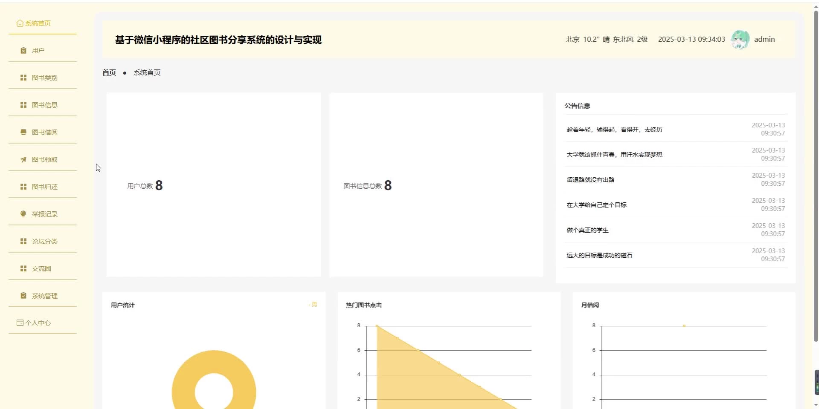This screenshot has width=819, height=409.
Task: Click the clipboard icon next to 用户
Action: point(23,51)
